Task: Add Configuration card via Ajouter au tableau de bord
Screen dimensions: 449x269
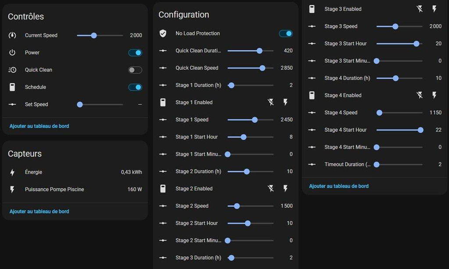Action: click(339, 186)
